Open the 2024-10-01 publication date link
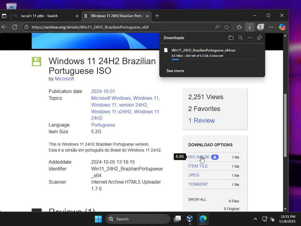 pos(103,91)
